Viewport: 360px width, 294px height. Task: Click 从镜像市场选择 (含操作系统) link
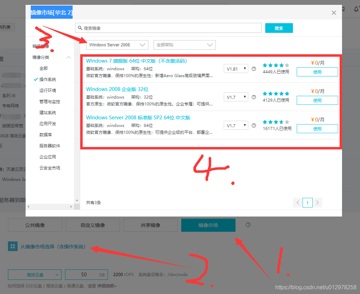(53, 247)
